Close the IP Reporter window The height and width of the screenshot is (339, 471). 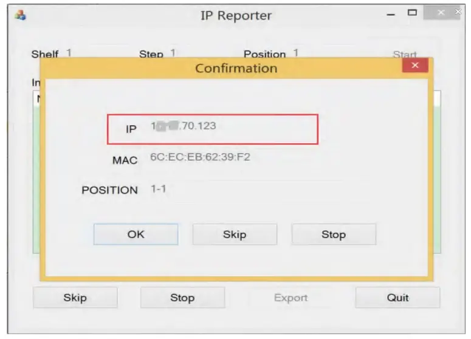pos(441,12)
